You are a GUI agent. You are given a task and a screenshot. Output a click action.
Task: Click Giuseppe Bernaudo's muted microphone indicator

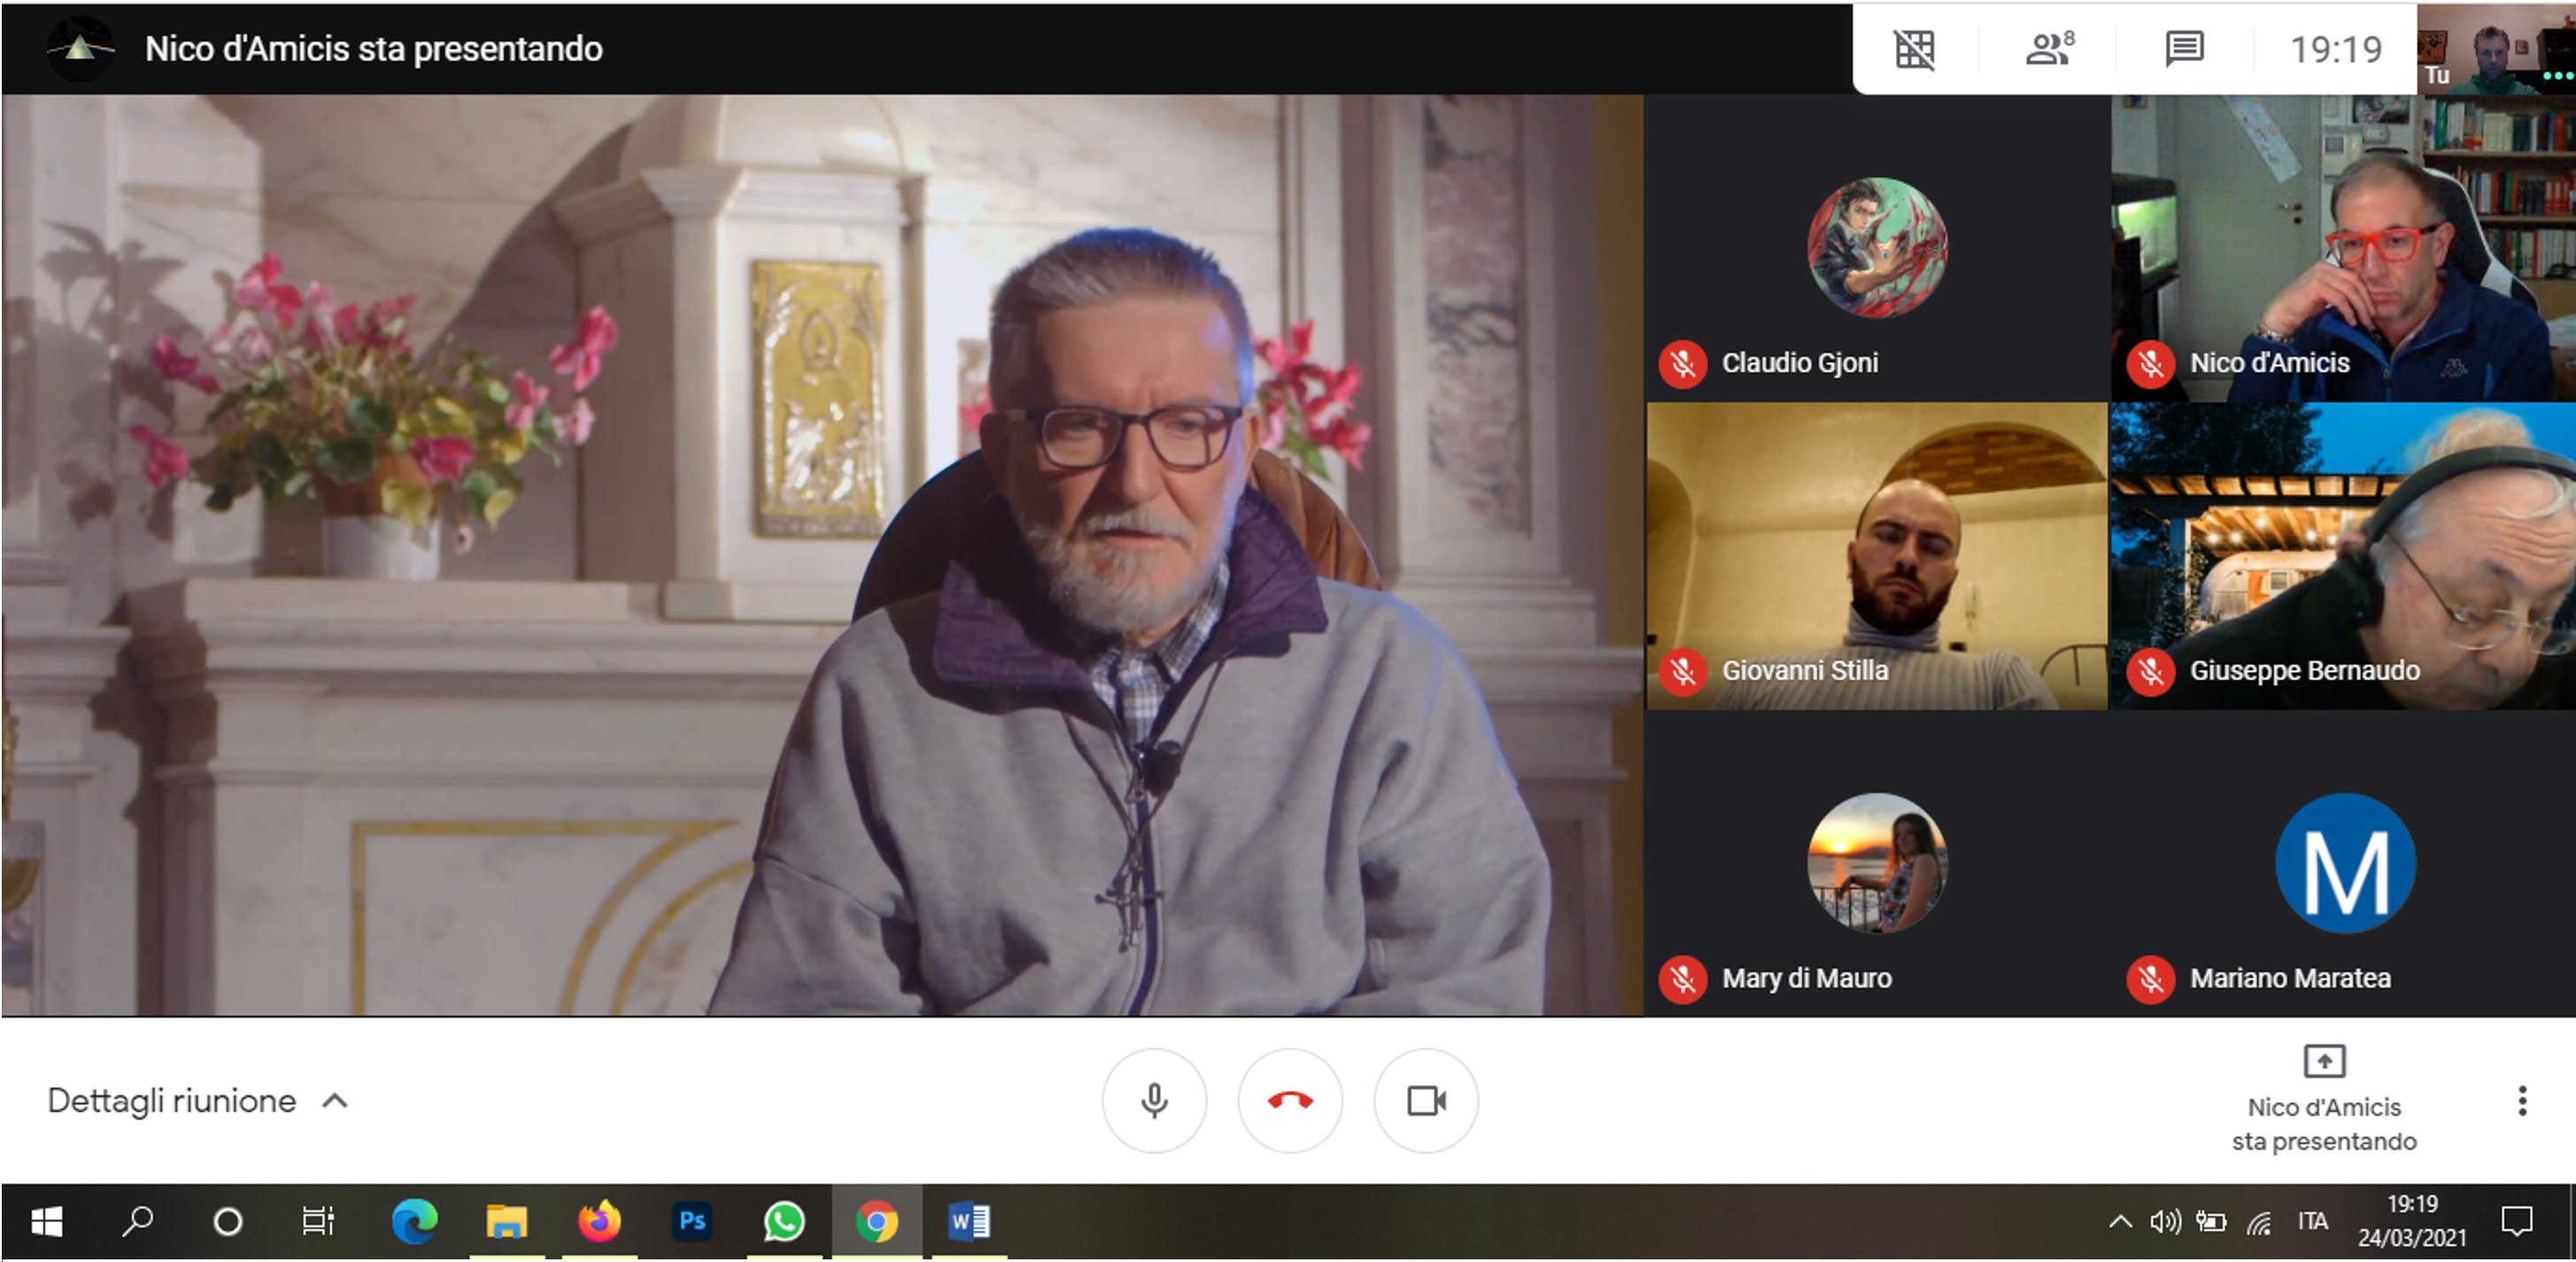point(2151,671)
